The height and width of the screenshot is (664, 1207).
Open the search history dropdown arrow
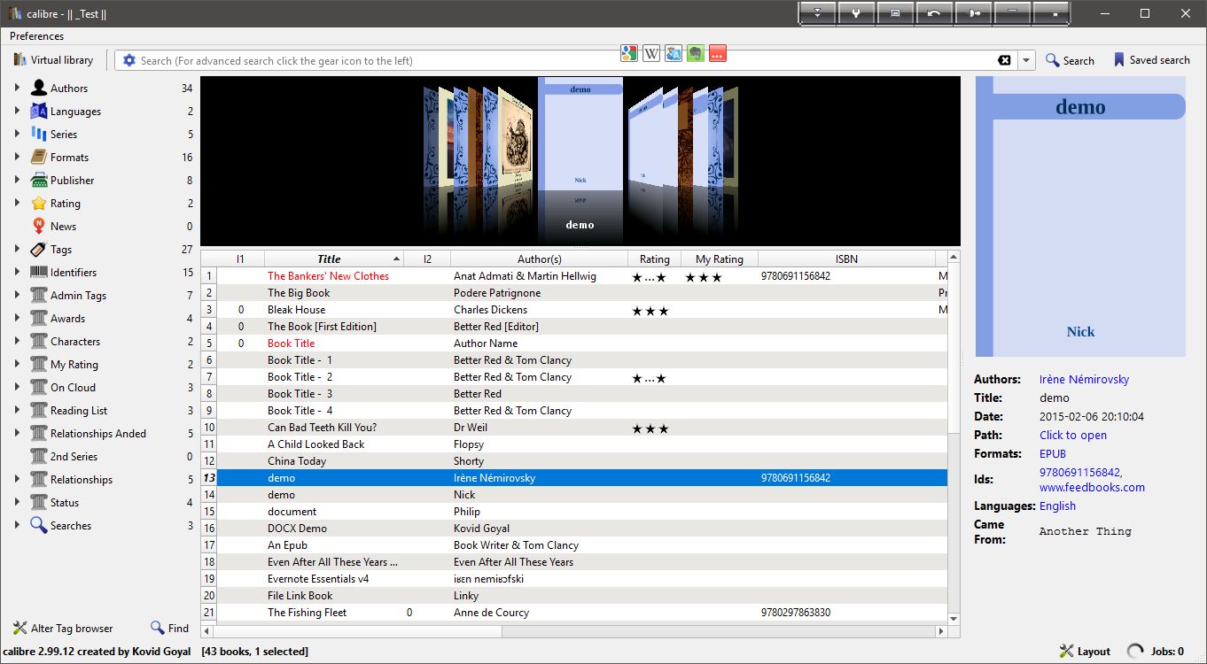[x=1026, y=60]
